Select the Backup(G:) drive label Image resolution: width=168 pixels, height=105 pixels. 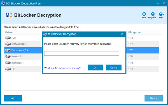pyautogui.click(x=17, y=63)
